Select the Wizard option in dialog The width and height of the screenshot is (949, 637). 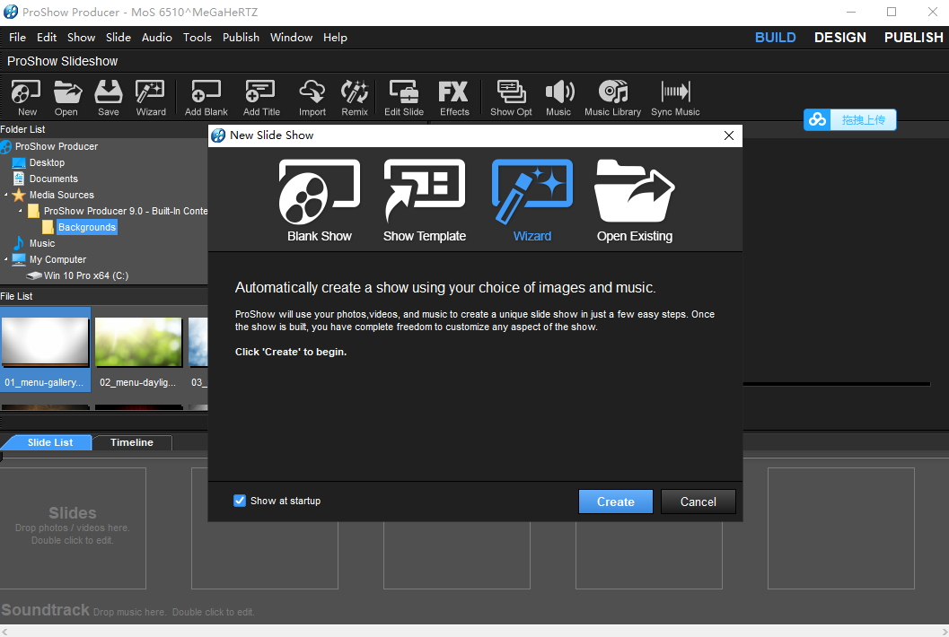pos(532,201)
